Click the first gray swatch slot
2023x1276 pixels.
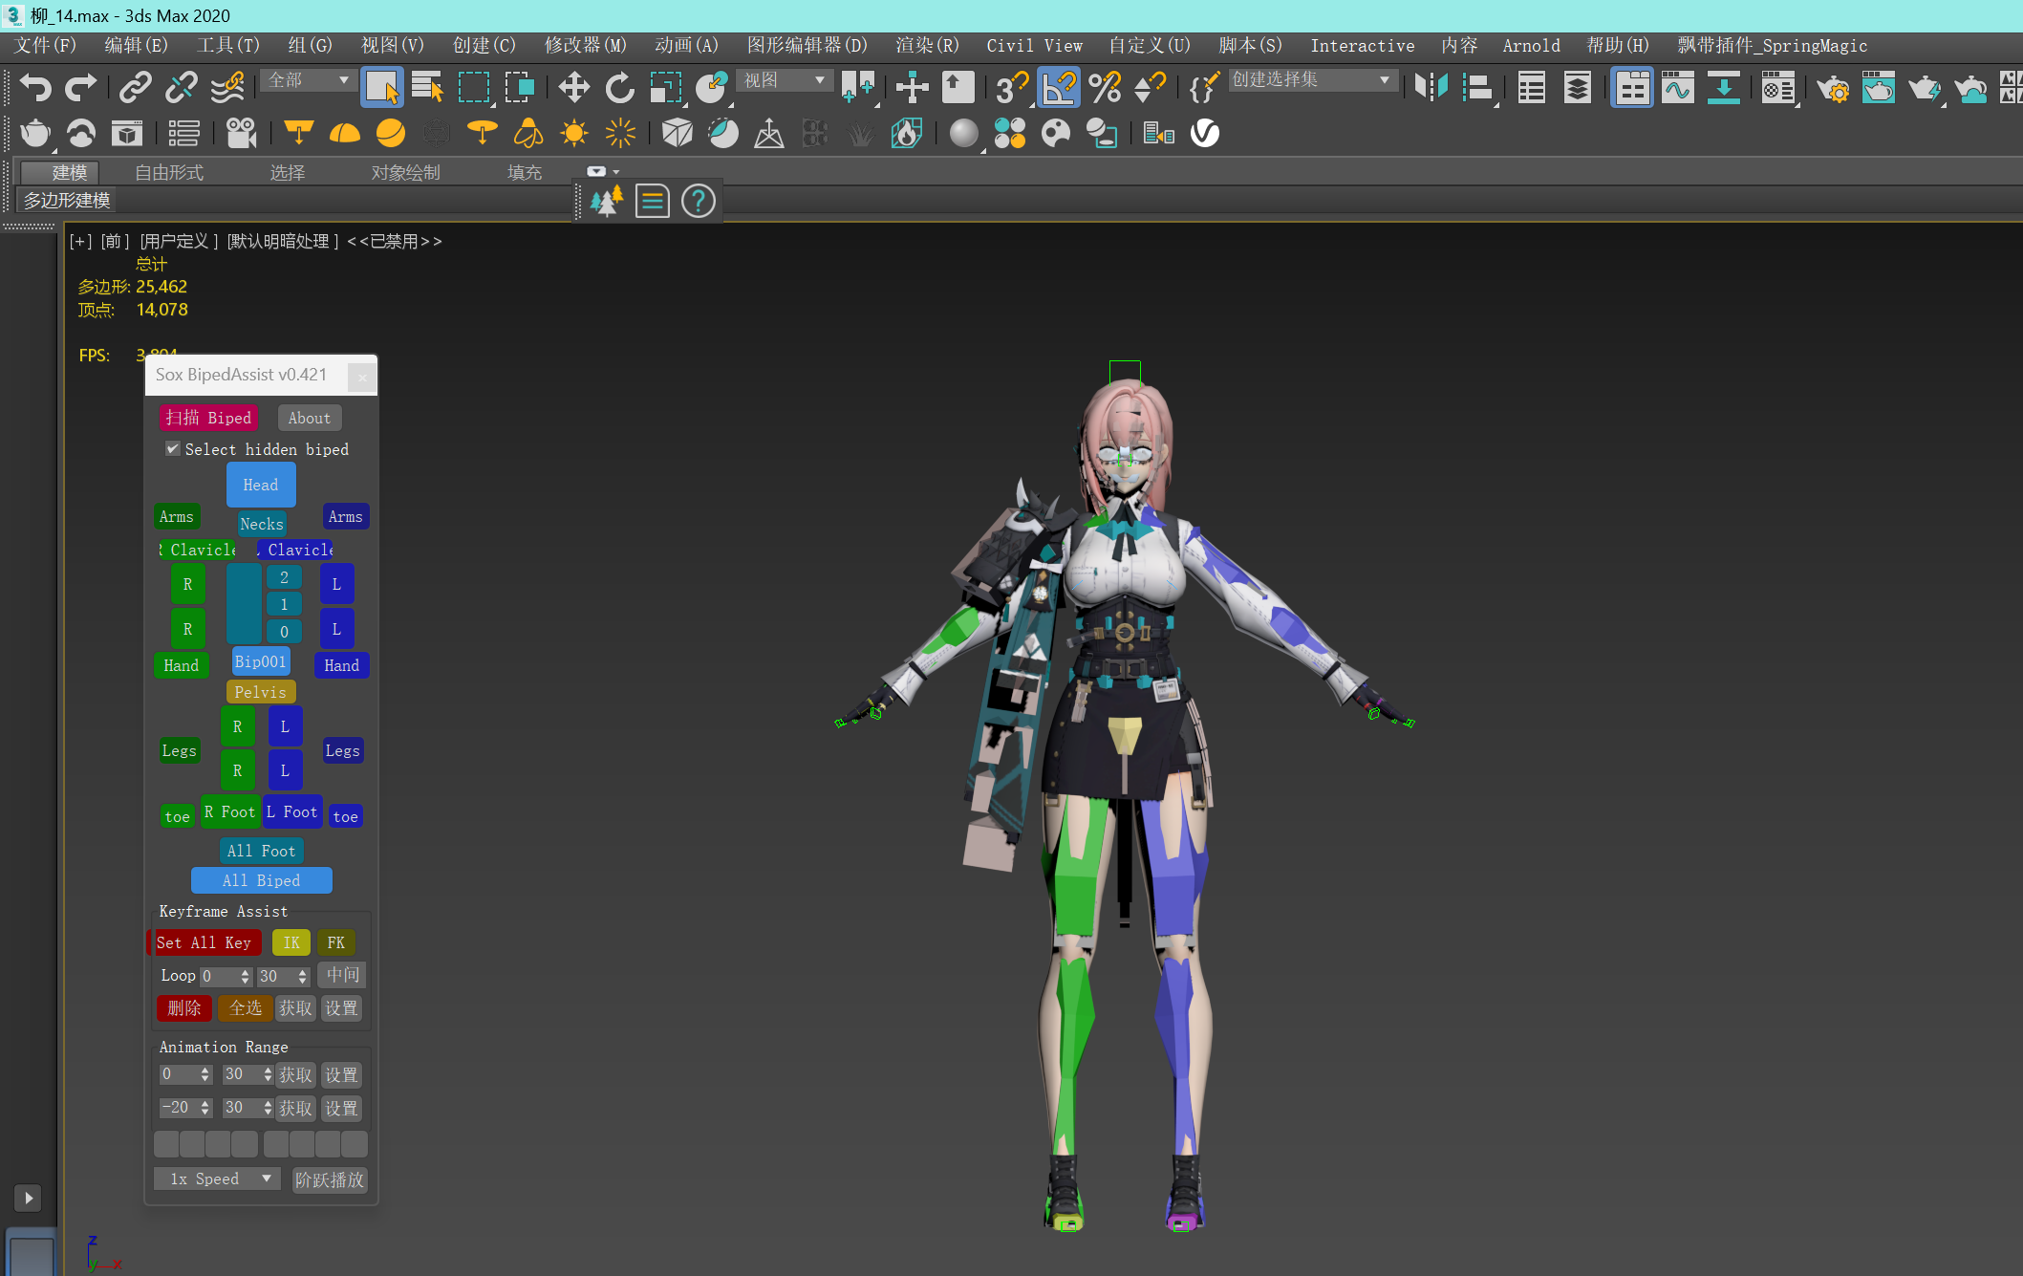click(x=166, y=1143)
